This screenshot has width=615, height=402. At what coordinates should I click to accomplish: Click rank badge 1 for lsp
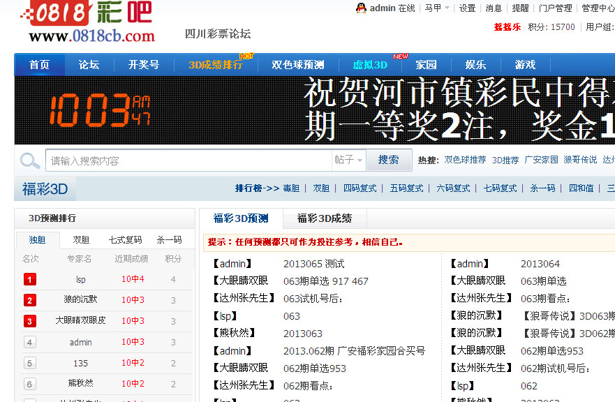pos(30,279)
